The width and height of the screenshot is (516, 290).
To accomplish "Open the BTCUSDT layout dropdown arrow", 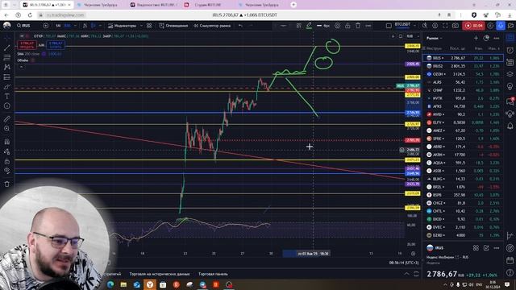I will pos(414,25).
